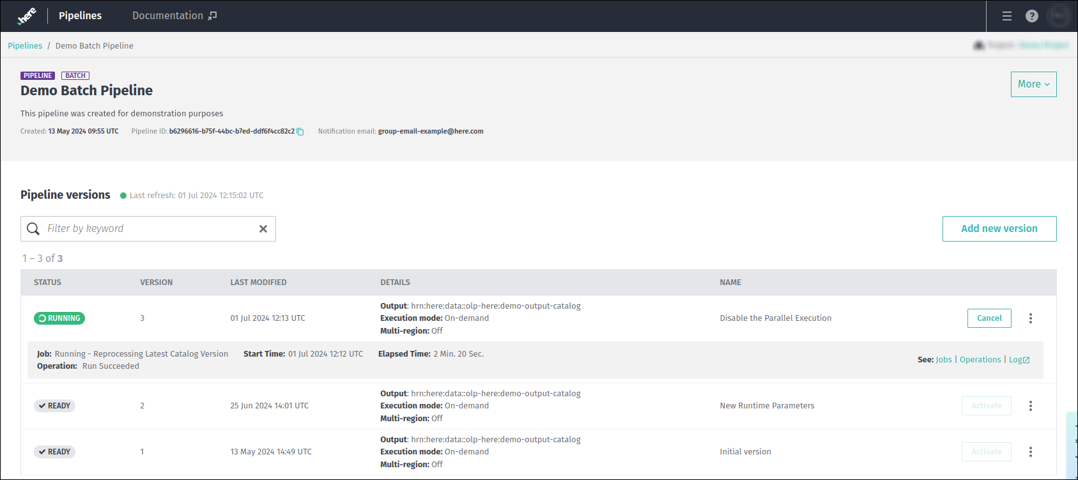Focus the Filter by keyword field
The image size is (1078, 480).
pos(148,229)
